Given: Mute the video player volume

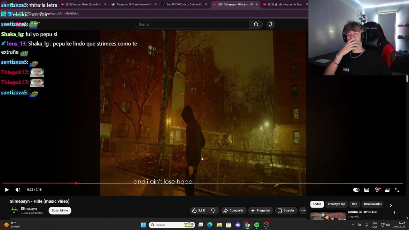Looking at the screenshot, I should click(x=18, y=190).
